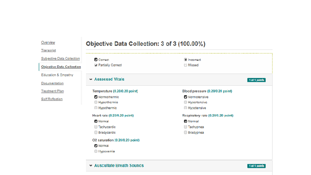Image resolution: width=311 pixels, height=175 pixels.
Task: Click the O2 saturation score label
Action: pyautogui.click(x=127, y=140)
